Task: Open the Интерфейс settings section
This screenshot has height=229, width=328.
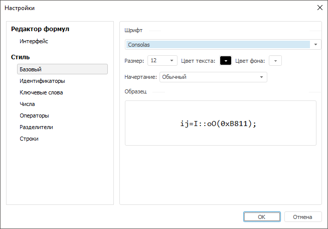Action: [x=34, y=41]
